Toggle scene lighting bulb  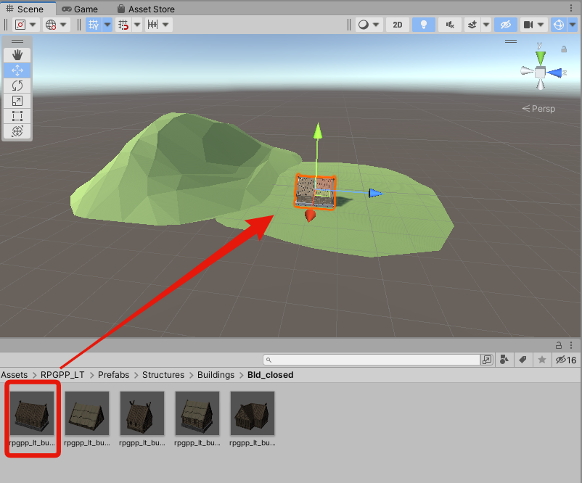424,25
